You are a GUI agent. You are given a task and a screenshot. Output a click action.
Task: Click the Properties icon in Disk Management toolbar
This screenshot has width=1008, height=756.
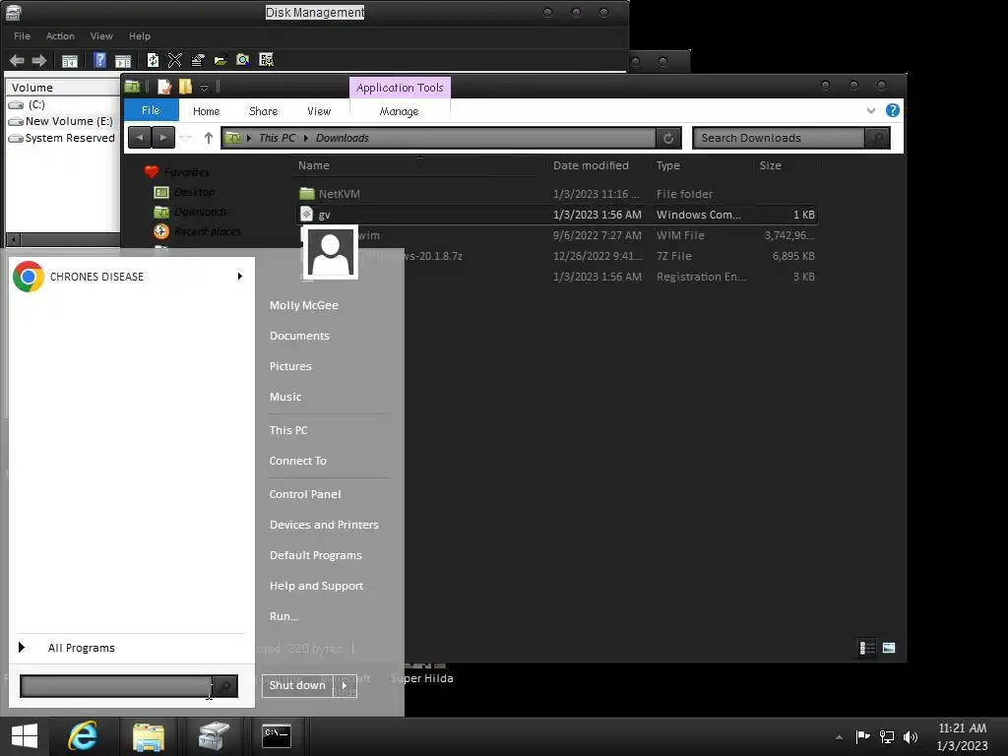197,60
